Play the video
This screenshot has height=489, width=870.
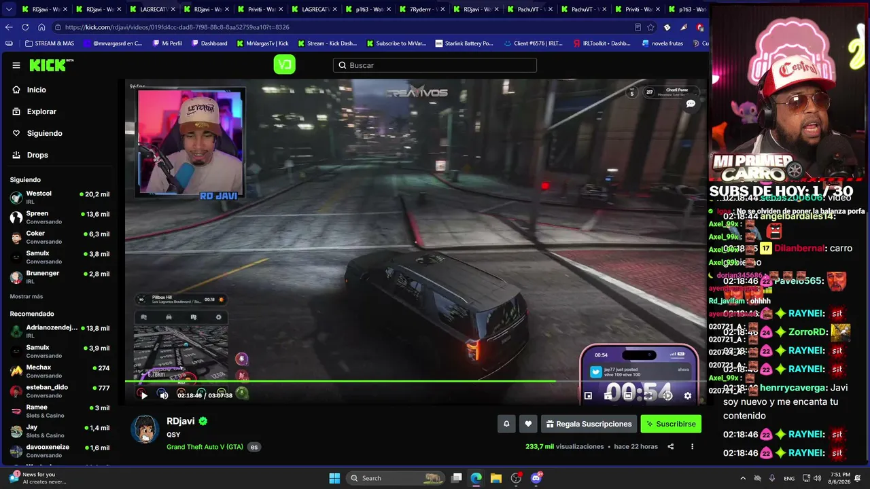click(143, 395)
